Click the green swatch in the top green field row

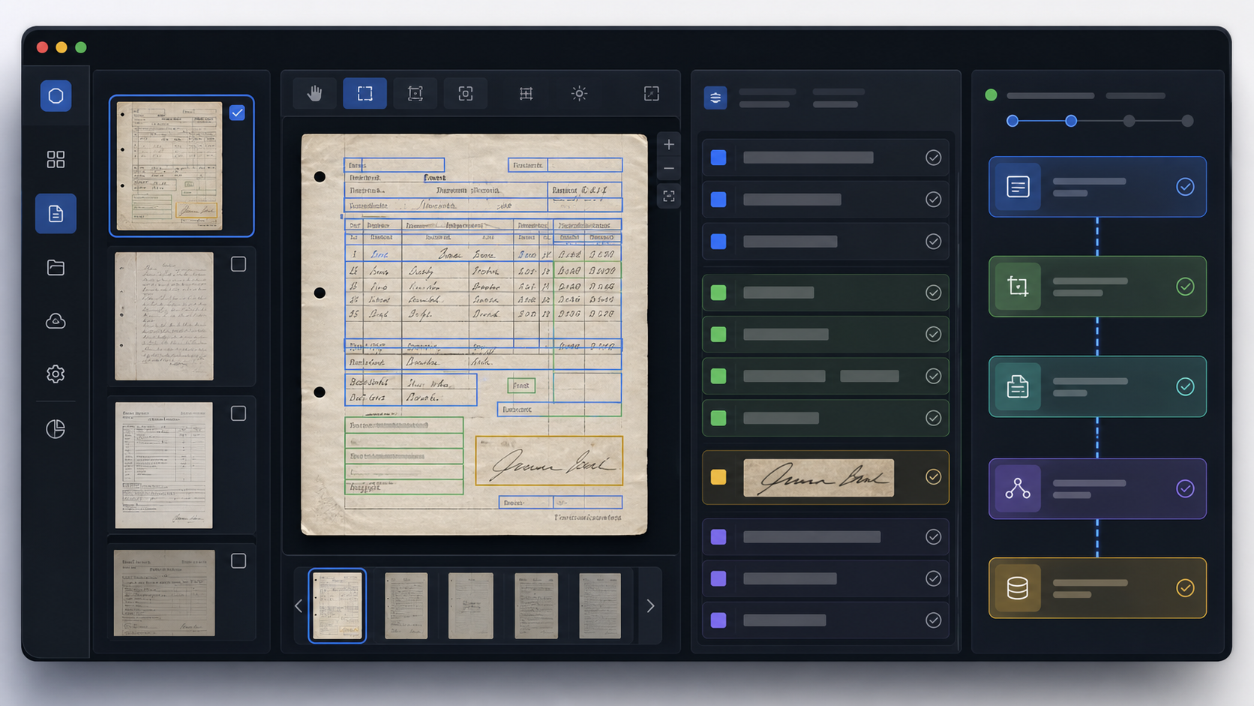point(718,293)
